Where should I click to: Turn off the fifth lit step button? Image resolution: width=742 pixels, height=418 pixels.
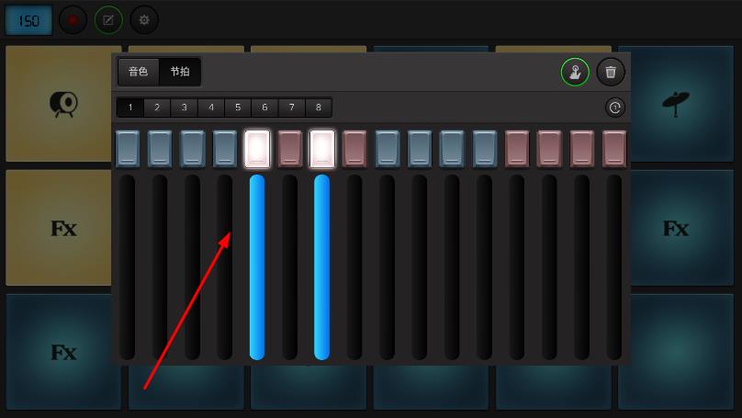[257, 149]
